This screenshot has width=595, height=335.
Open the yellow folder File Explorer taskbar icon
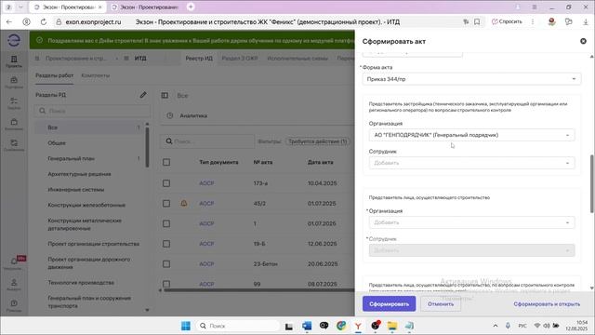(x=392, y=326)
